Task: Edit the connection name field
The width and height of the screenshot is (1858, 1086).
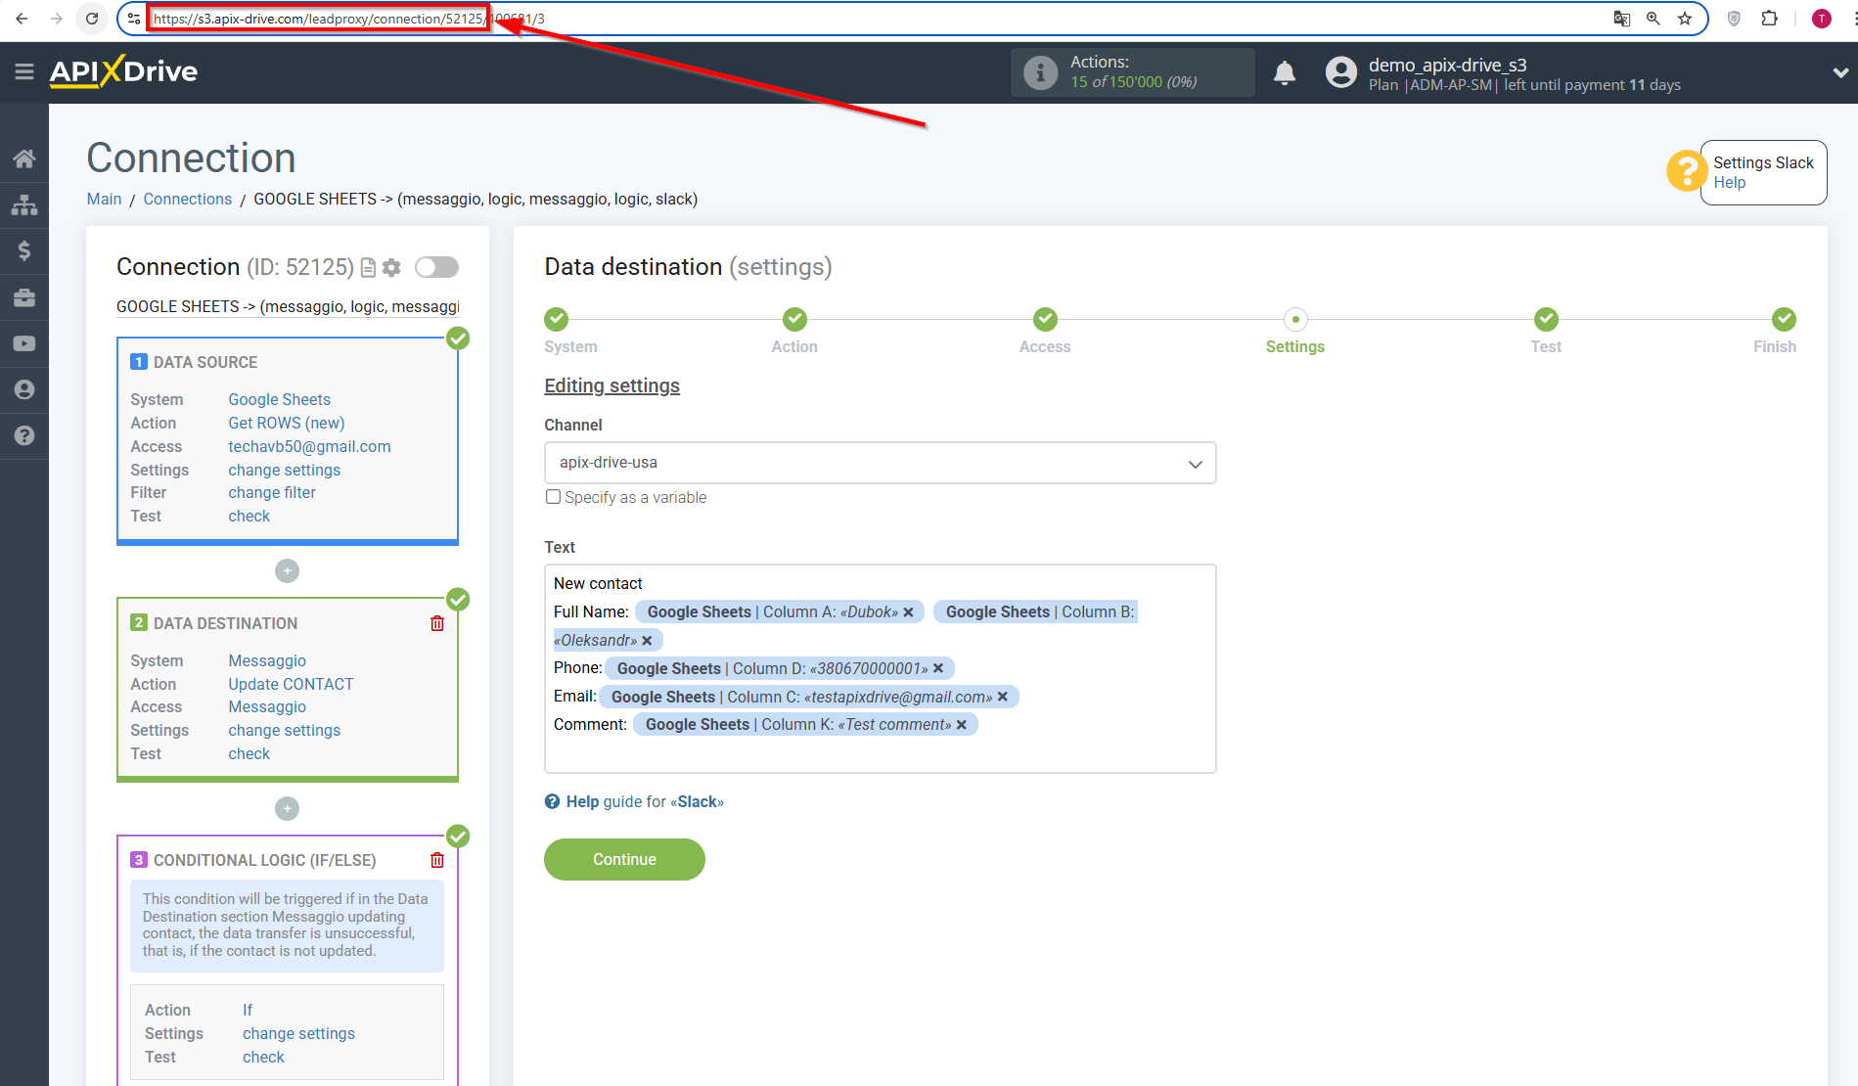Action: [x=288, y=306]
